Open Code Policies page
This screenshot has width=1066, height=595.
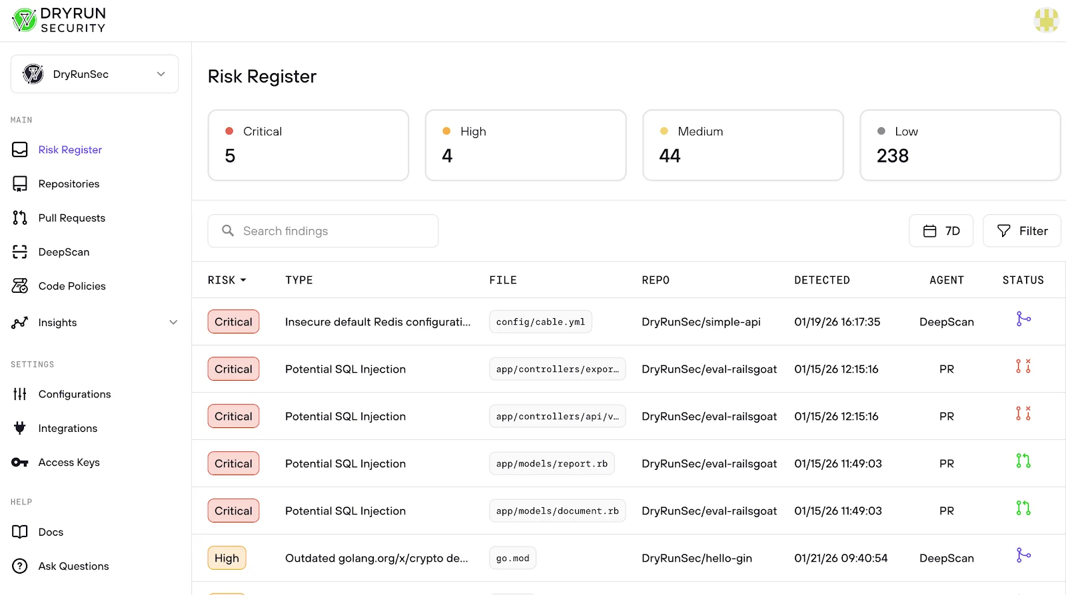[72, 286]
